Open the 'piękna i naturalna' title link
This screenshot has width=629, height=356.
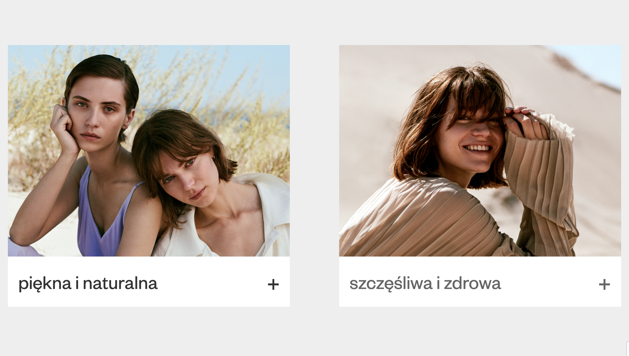88,284
